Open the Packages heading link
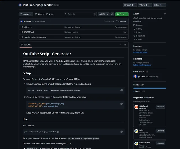 138,59
